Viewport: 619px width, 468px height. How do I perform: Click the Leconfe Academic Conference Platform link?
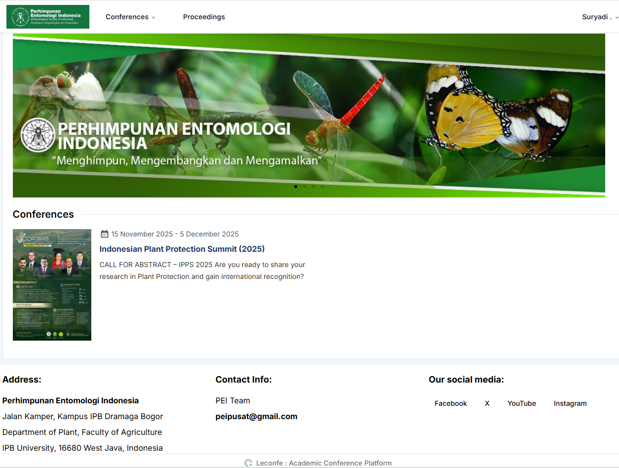coord(324,463)
